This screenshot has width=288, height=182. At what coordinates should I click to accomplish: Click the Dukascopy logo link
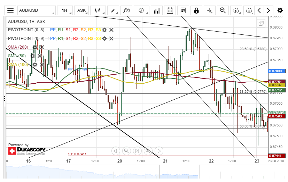coord(26,150)
